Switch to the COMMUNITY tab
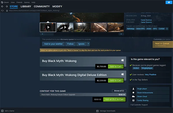The width and height of the screenshot is (173, 113). (42, 7)
